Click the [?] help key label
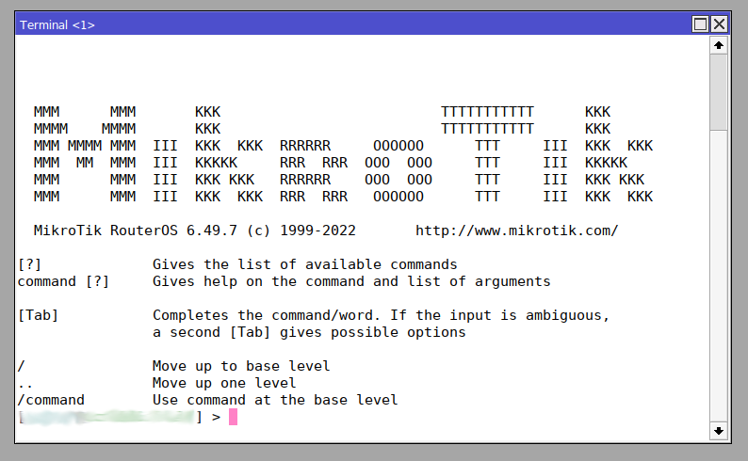Image resolution: width=748 pixels, height=461 pixels. [x=29, y=264]
